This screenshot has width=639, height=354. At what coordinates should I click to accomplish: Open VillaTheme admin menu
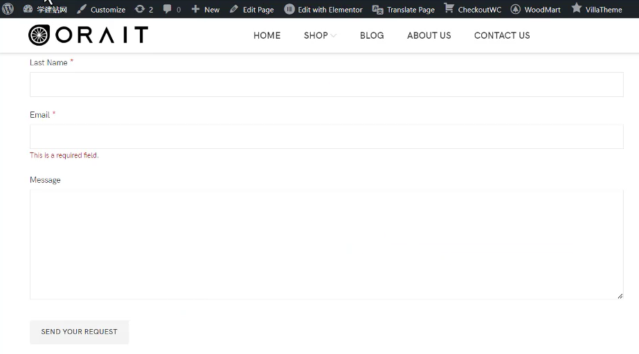pos(604,10)
